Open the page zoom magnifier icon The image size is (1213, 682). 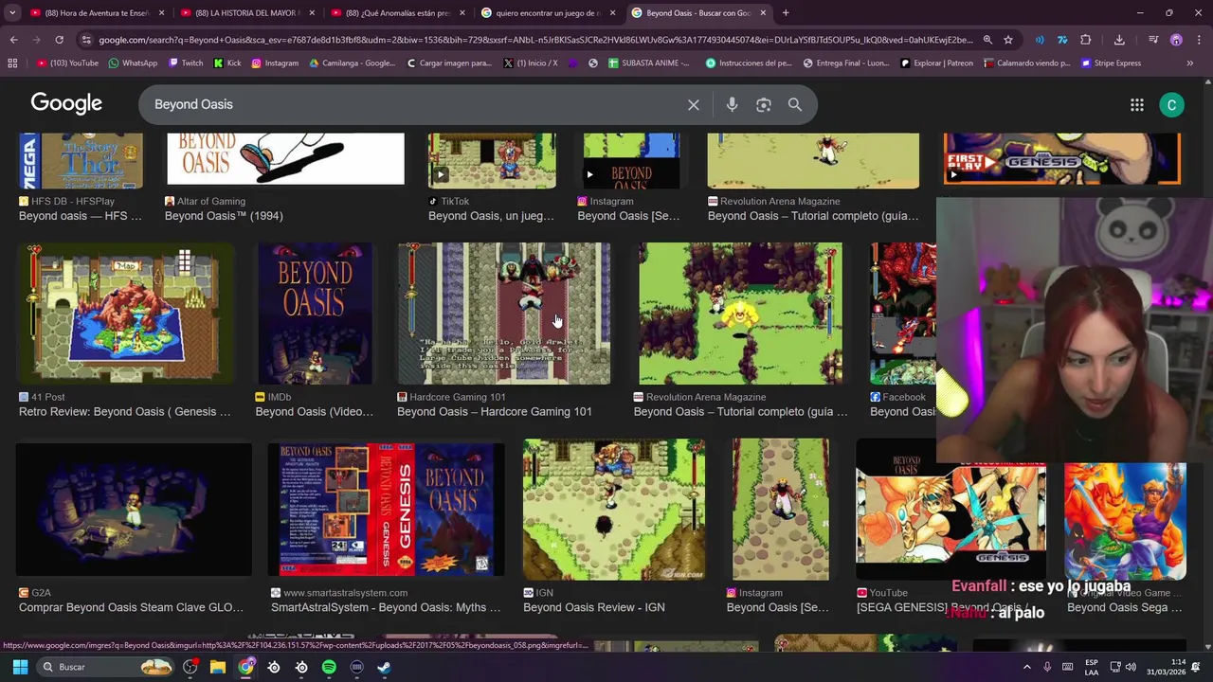(987, 40)
